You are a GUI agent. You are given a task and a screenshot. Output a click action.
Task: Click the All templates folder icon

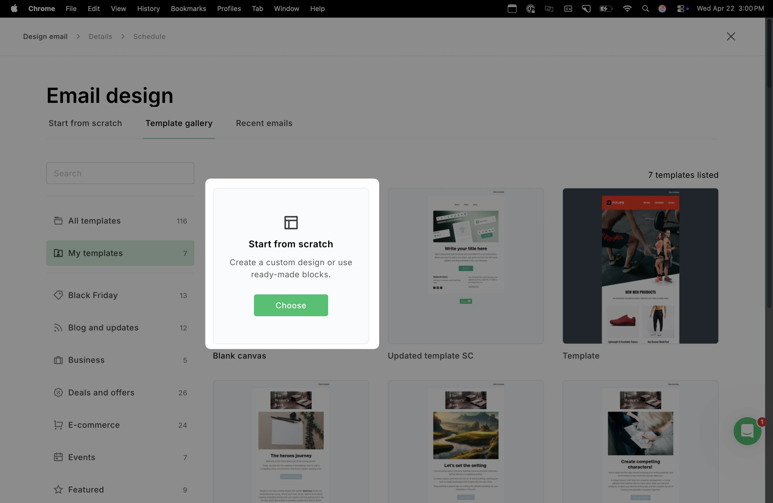click(x=58, y=221)
